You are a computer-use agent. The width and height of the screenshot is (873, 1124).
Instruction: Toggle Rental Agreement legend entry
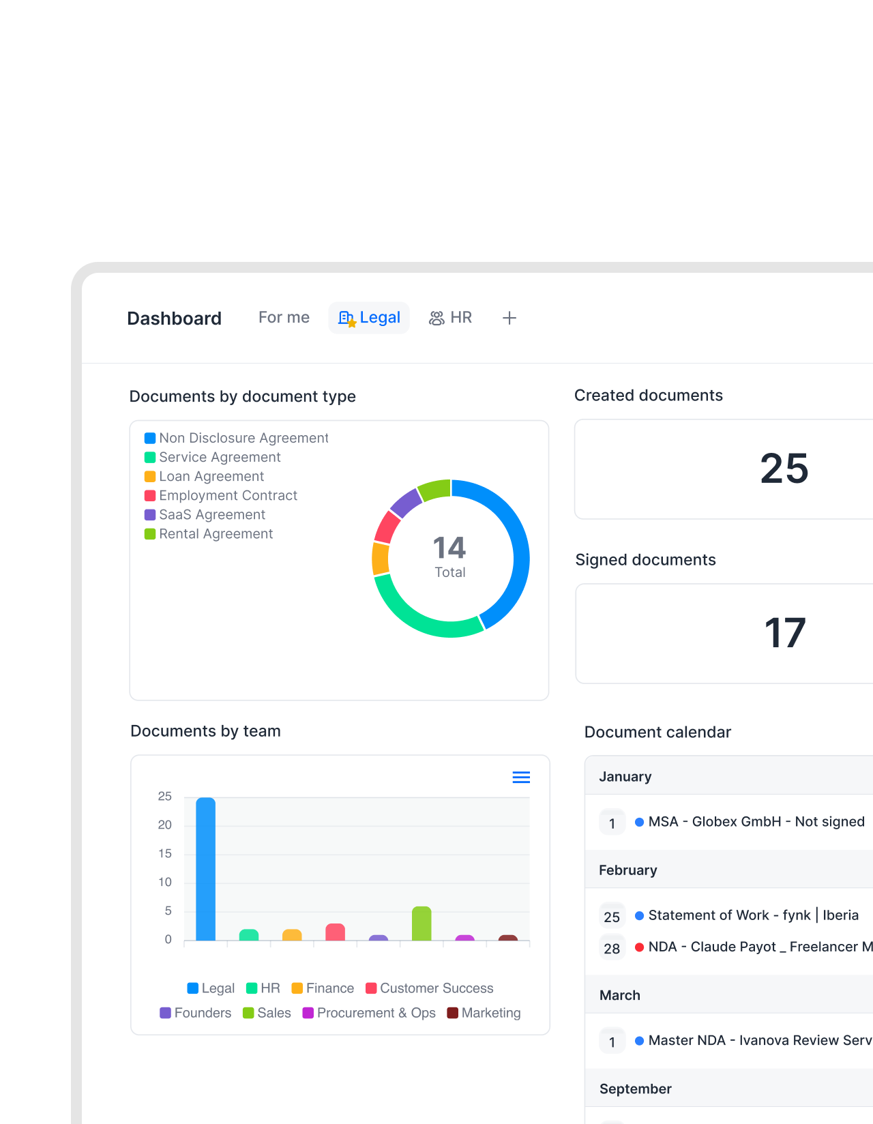coord(209,533)
